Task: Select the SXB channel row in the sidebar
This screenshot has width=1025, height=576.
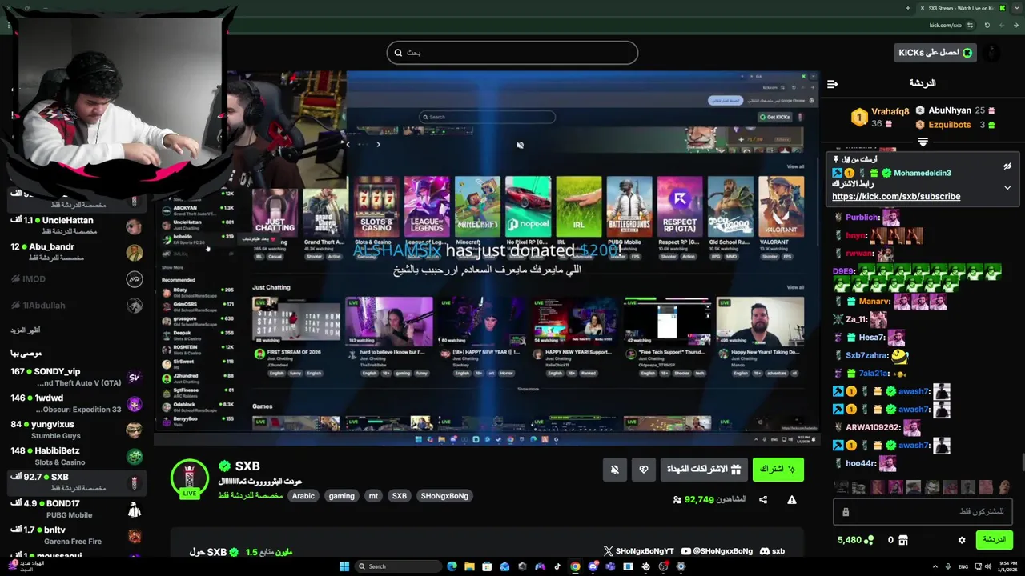Action: (76, 482)
